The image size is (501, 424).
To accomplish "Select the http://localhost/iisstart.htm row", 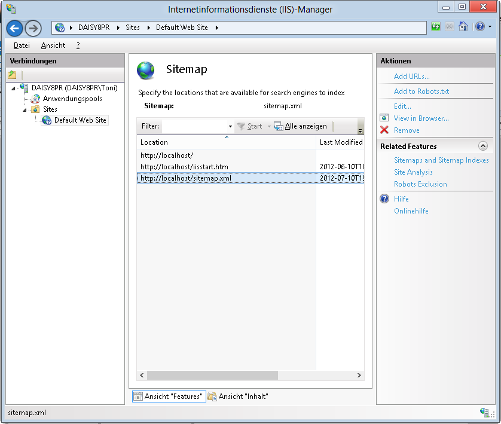I will click(x=184, y=167).
